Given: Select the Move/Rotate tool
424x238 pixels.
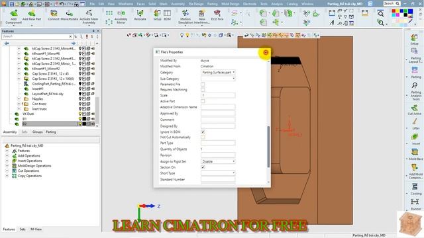Looking at the screenshot, I should 69,15.
